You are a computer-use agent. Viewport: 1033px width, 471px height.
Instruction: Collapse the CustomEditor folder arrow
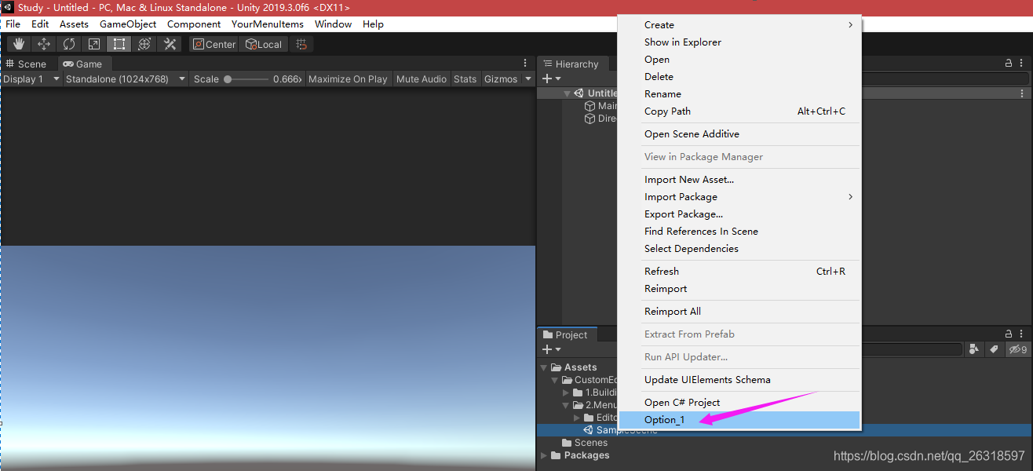(555, 380)
